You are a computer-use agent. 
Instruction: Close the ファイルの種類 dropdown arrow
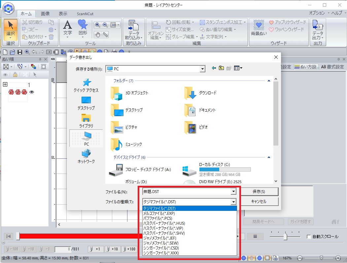pos(233,202)
